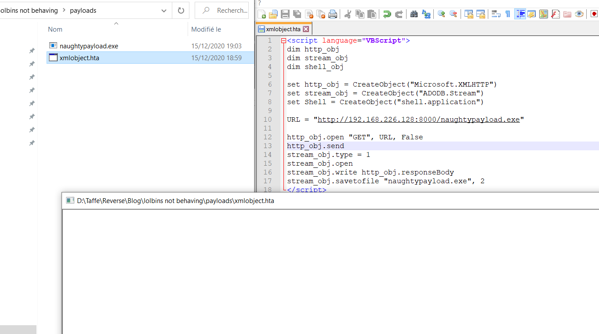
Task: Click the HTA window title path text
Action: 175,200
